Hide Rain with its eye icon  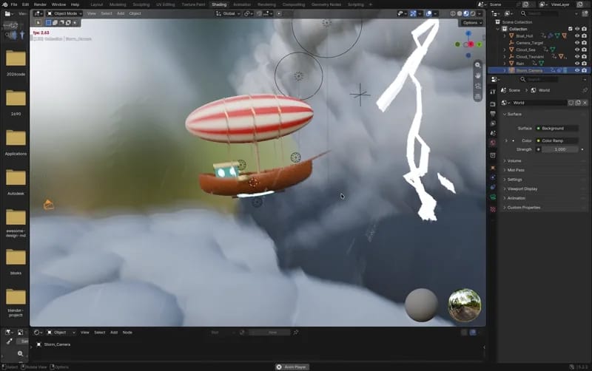pos(577,64)
